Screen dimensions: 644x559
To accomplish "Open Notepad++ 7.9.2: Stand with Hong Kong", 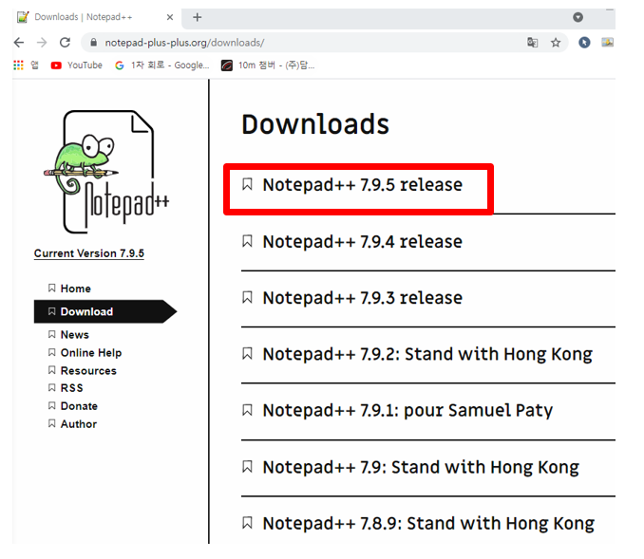I will pos(427,354).
